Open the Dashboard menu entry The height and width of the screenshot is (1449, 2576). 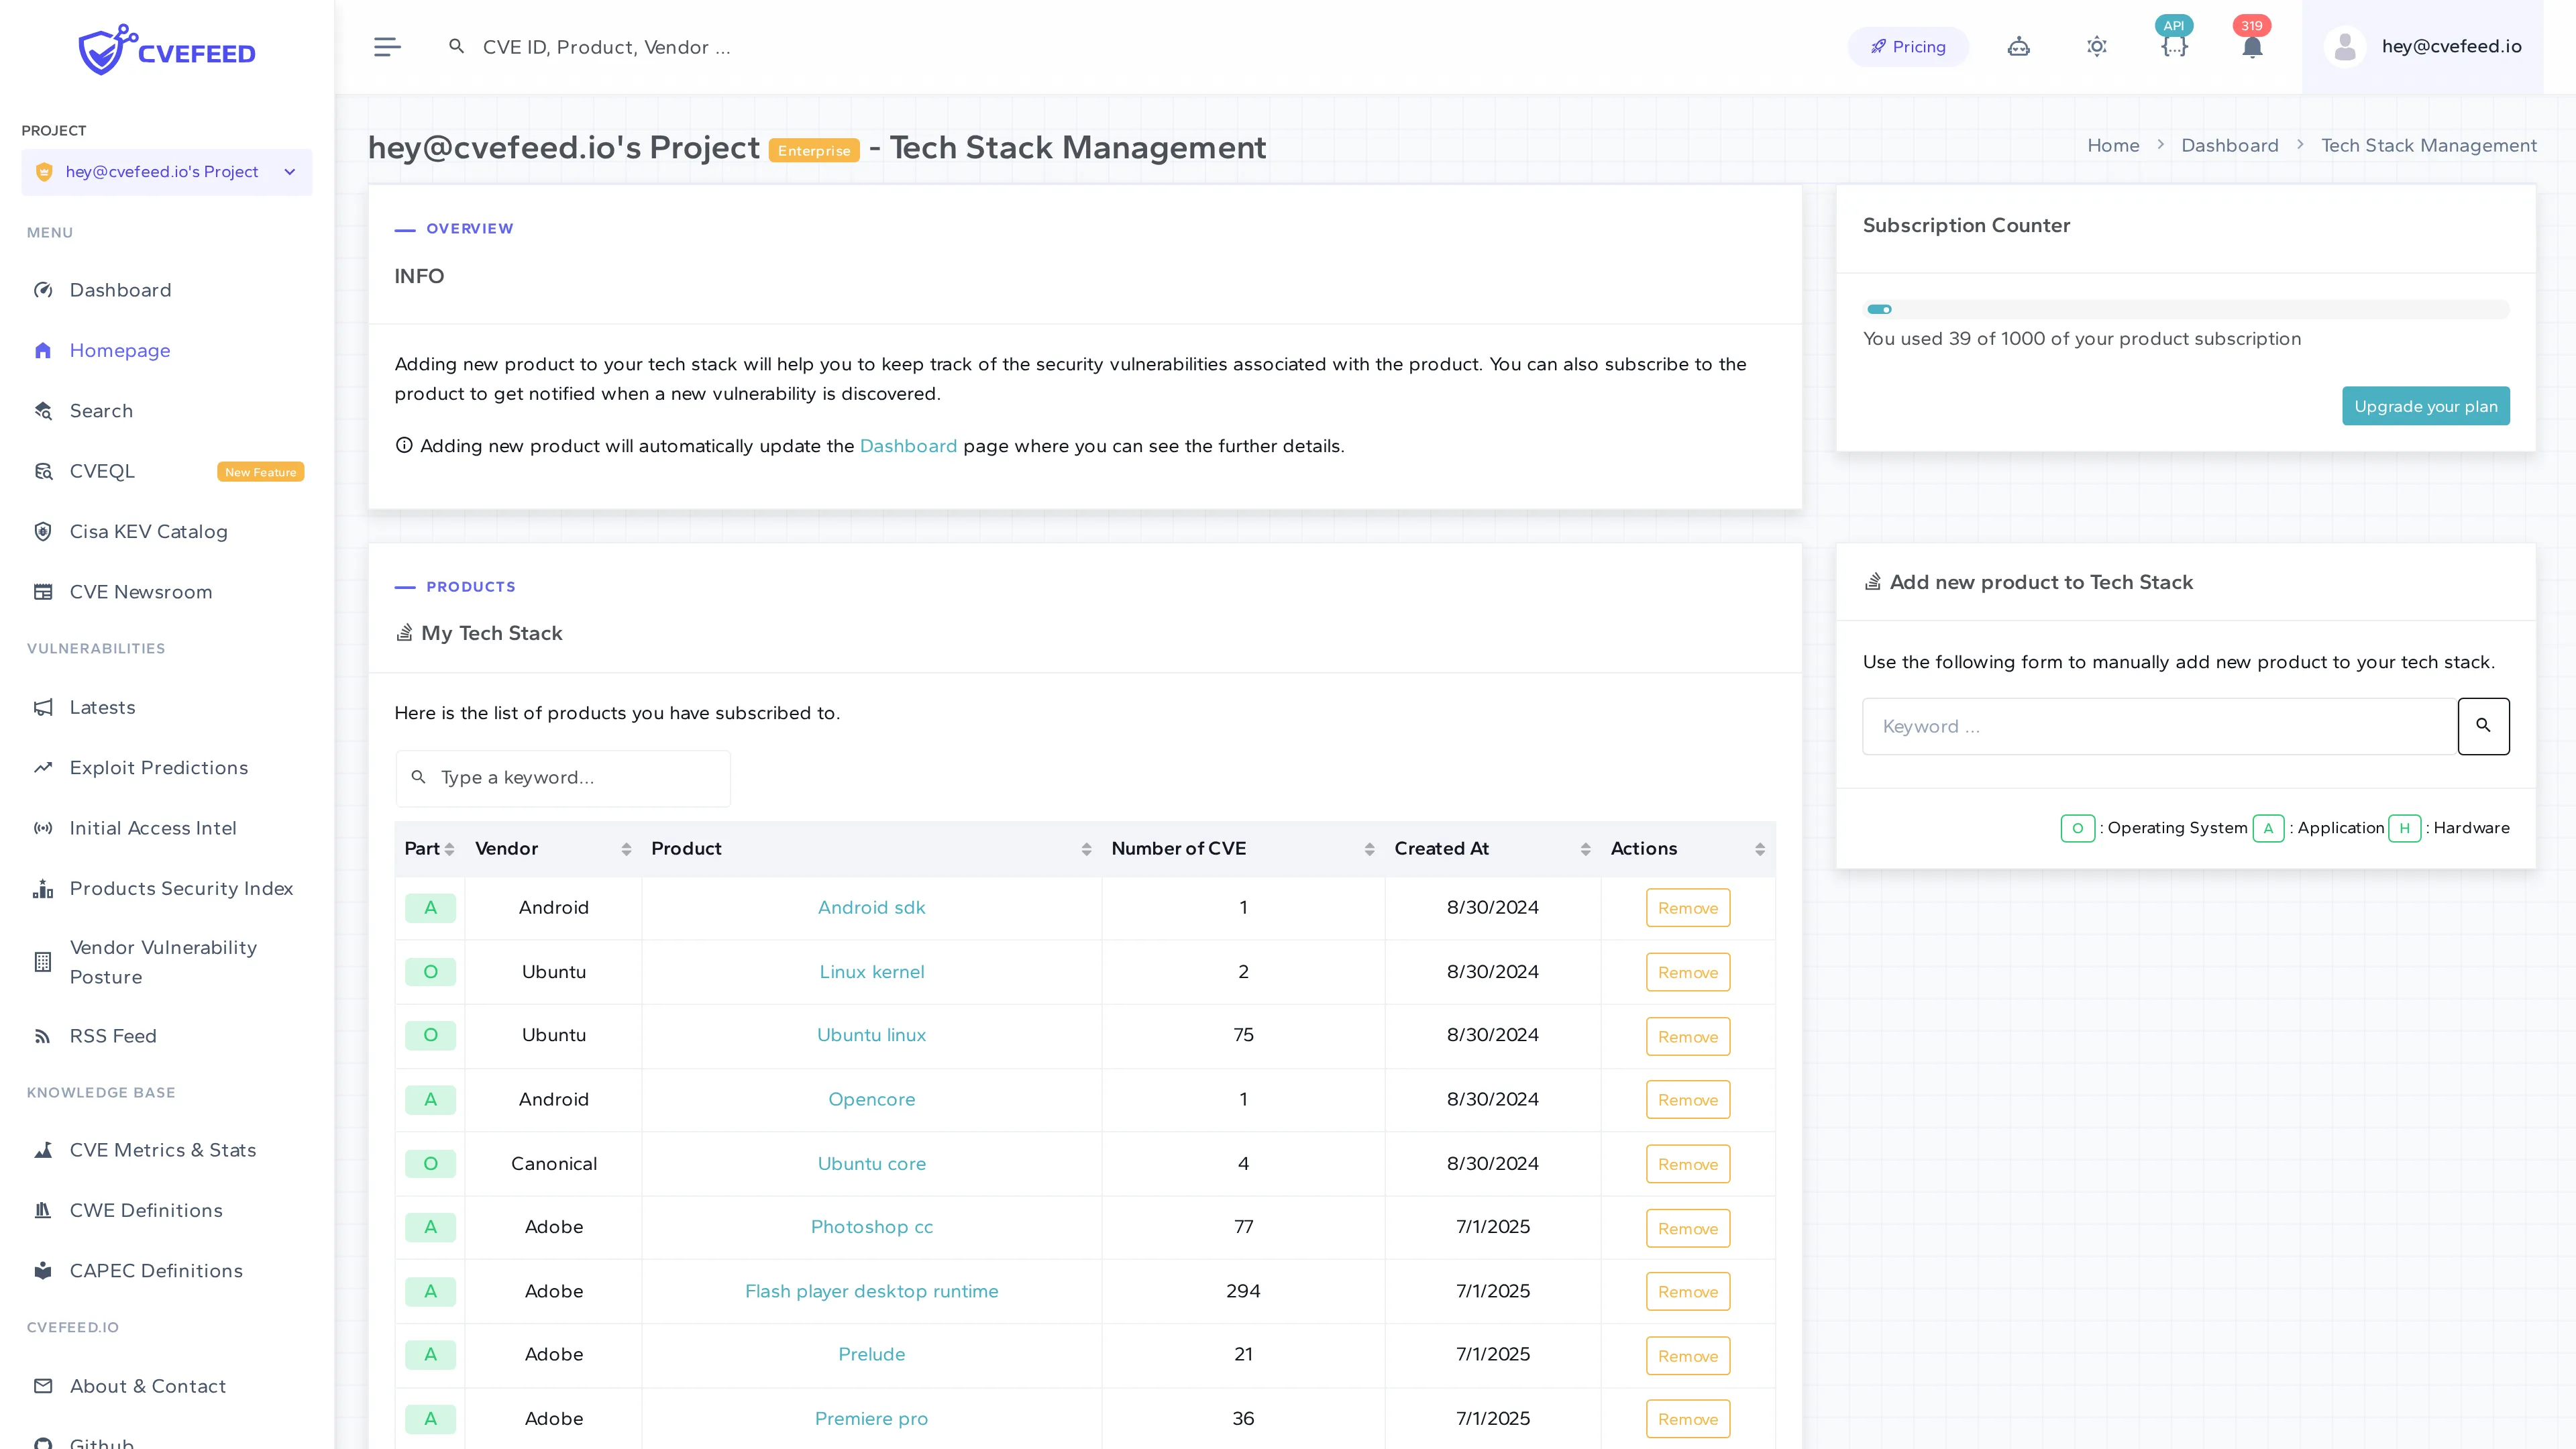120,290
